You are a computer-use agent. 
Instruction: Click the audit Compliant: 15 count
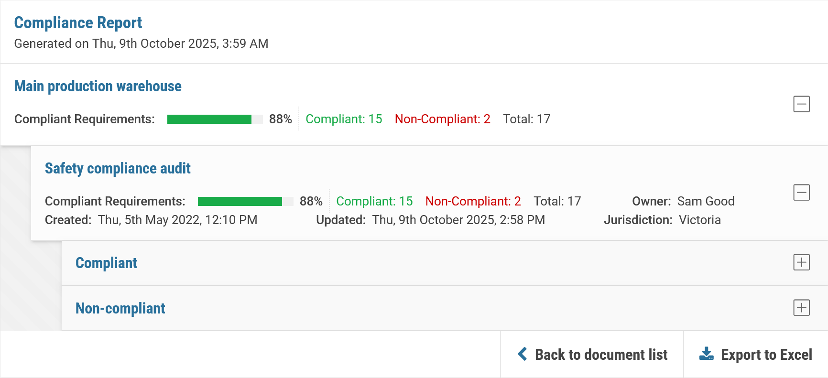[374, 201]
